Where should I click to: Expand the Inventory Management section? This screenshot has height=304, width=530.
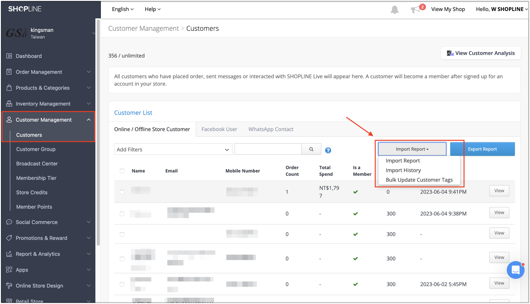pyautogui.click(x=88, y=104)
